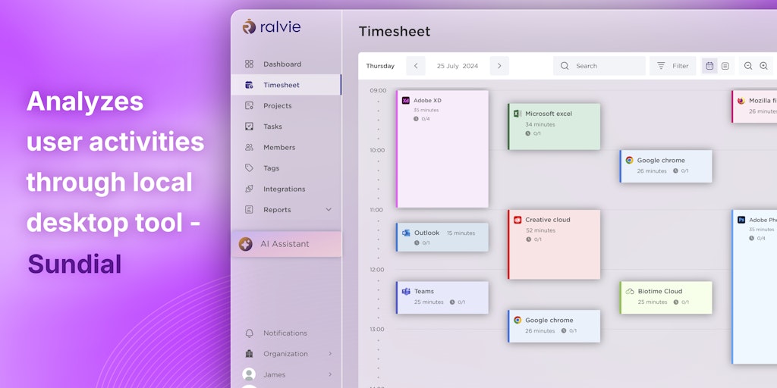Open the Creative cloud activity card
The image size is (777, 388).
(x=554, y=245)
